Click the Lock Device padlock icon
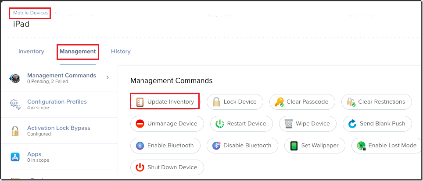The height and width of the screenshot is (181, 423). pos(216,102)
